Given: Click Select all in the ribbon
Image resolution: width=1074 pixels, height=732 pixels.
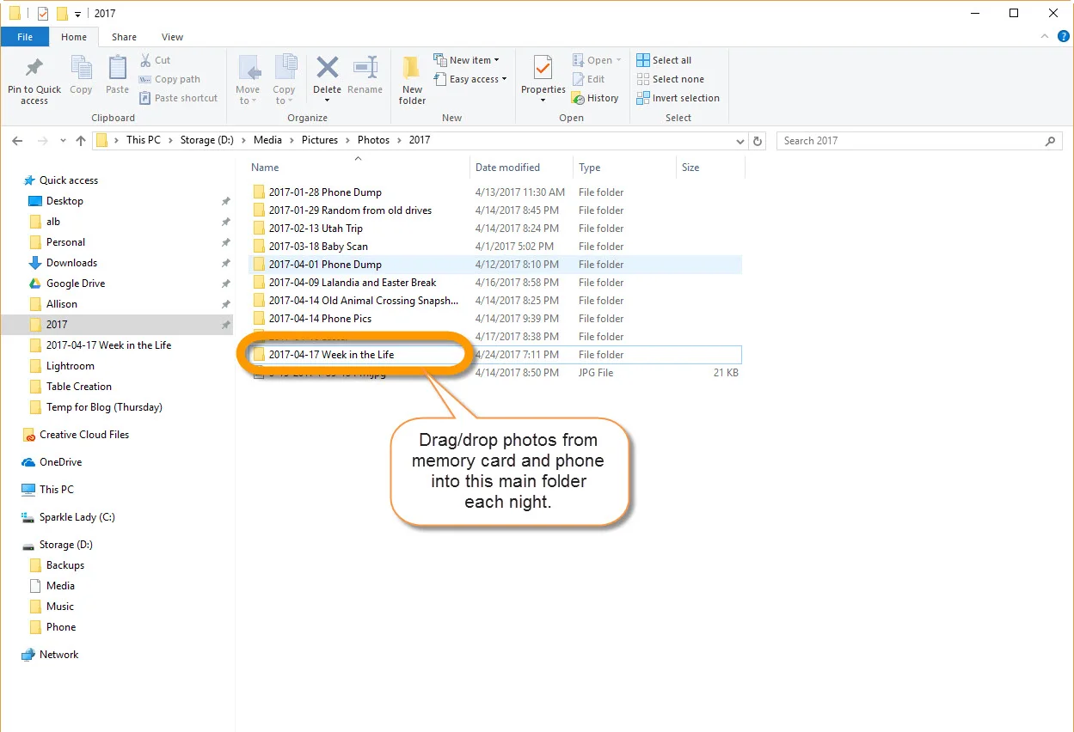Looking at the screenshot, I should 664,60.
